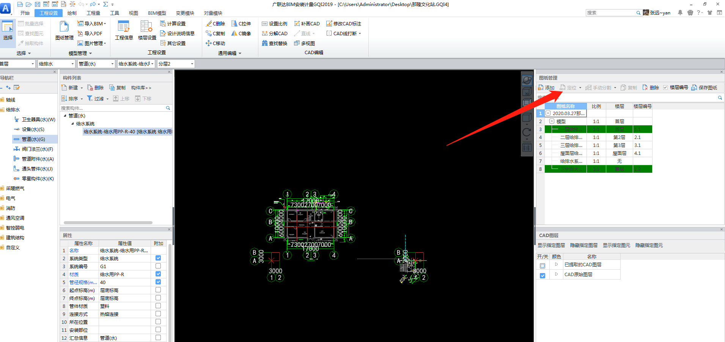Click the 导入PDF import button

tap(90, 33)
